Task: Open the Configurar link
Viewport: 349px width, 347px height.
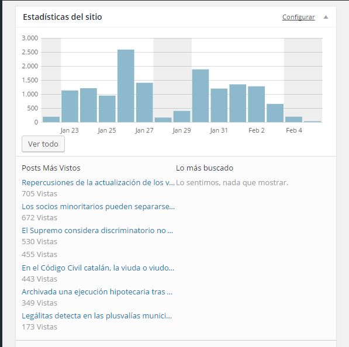Action: click(299, 17)
